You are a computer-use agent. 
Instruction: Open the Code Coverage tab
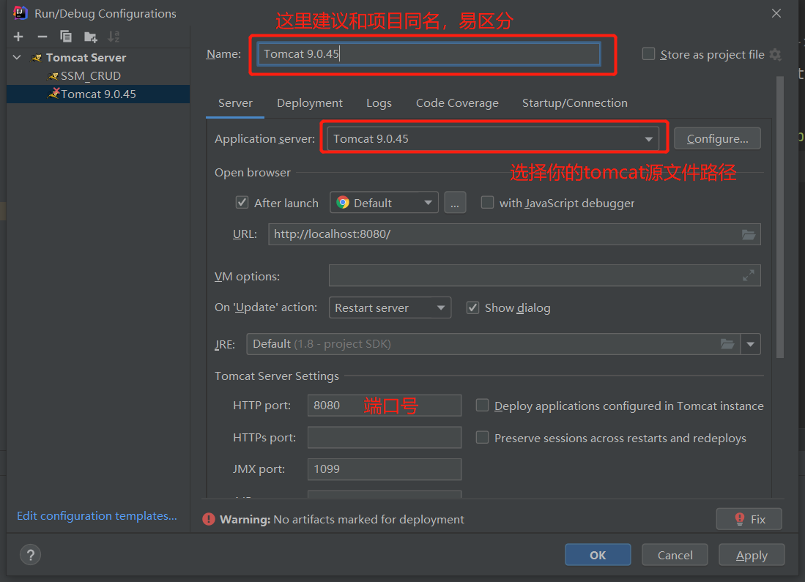(x=457, y=103)
